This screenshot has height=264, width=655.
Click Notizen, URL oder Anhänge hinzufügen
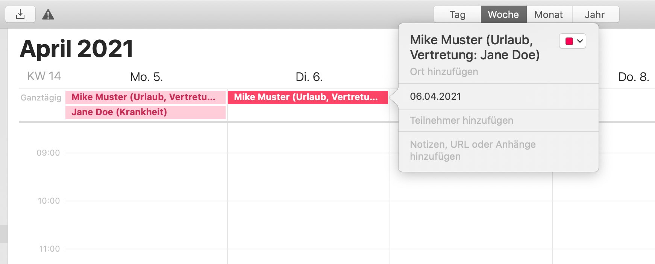(x=473, y=150)
